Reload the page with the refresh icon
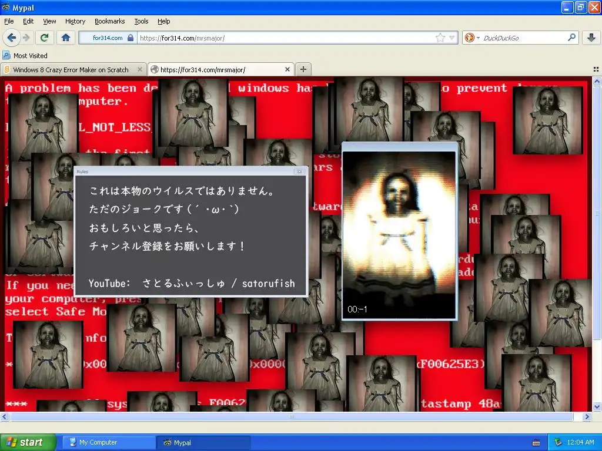 click(x=44, y=38)
